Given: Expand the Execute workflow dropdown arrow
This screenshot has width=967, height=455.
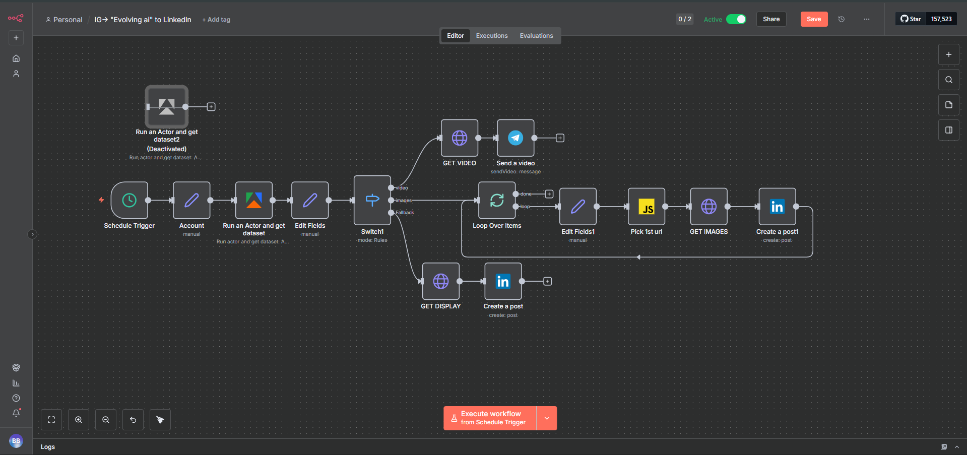Looking at the screenshot, I should [x=546, y=418].
